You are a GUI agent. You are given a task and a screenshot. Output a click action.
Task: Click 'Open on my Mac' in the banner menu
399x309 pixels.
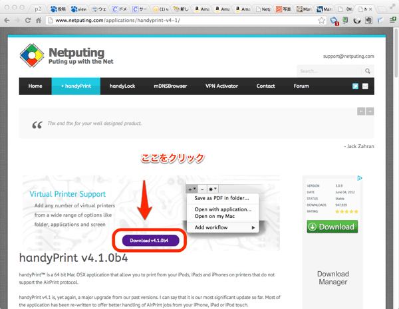(215, 217)
